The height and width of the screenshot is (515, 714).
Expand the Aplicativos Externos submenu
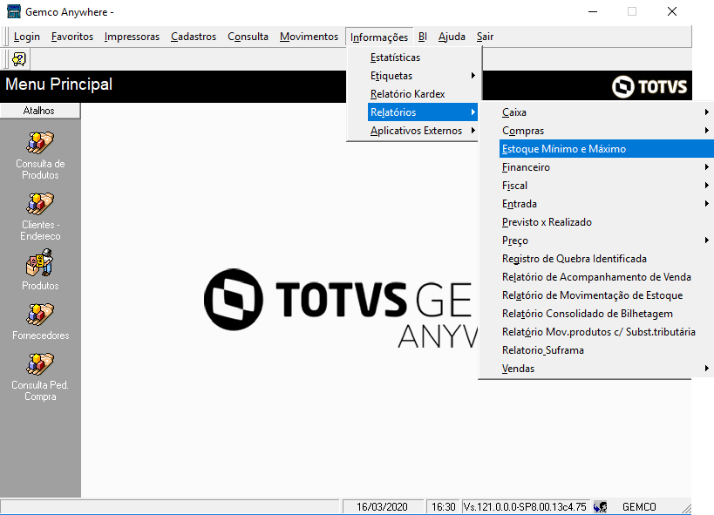pos(423,131)
